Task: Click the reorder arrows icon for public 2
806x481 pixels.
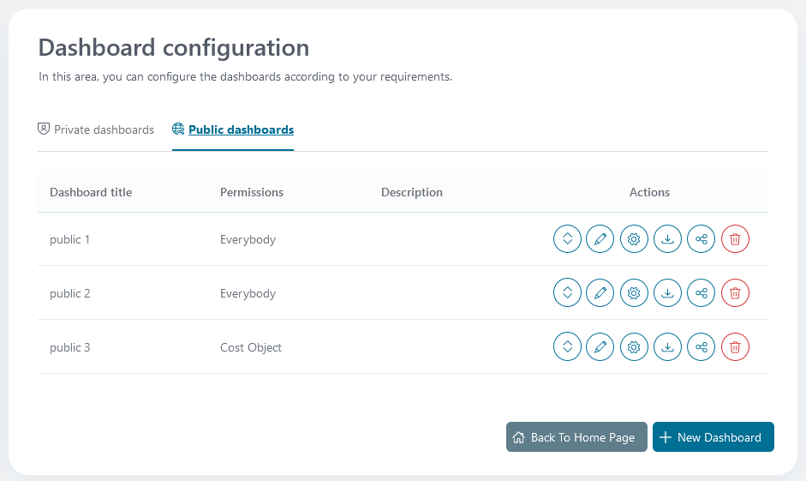Action: pyautogui.click(x=567, y=293)
